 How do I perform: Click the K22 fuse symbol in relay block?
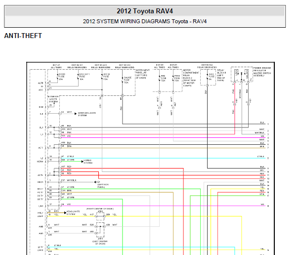[x=207, y=77]
